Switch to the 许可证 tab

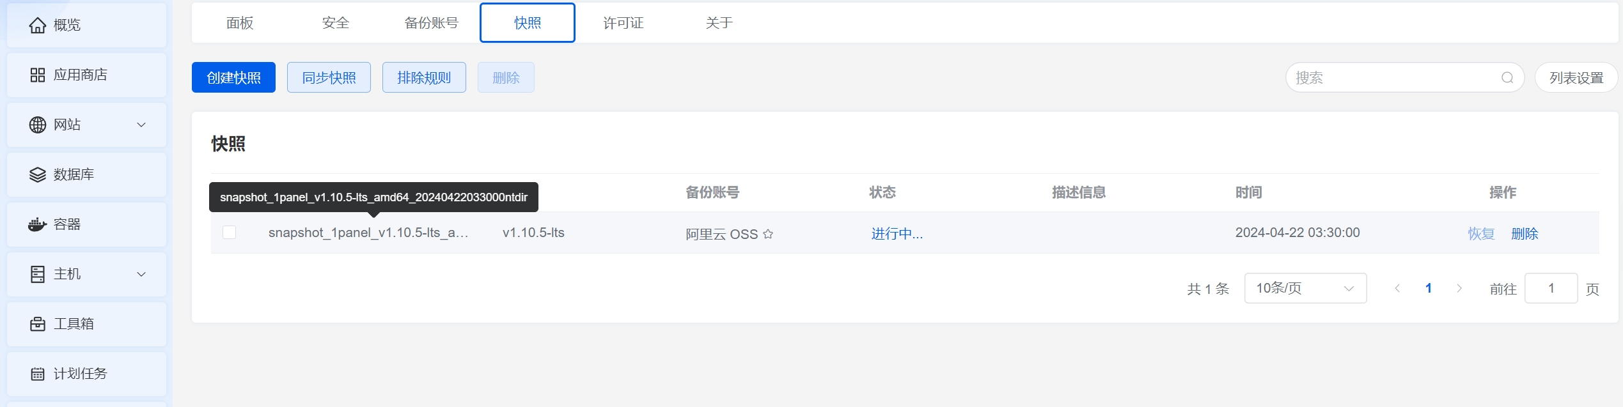pos(622,22)
